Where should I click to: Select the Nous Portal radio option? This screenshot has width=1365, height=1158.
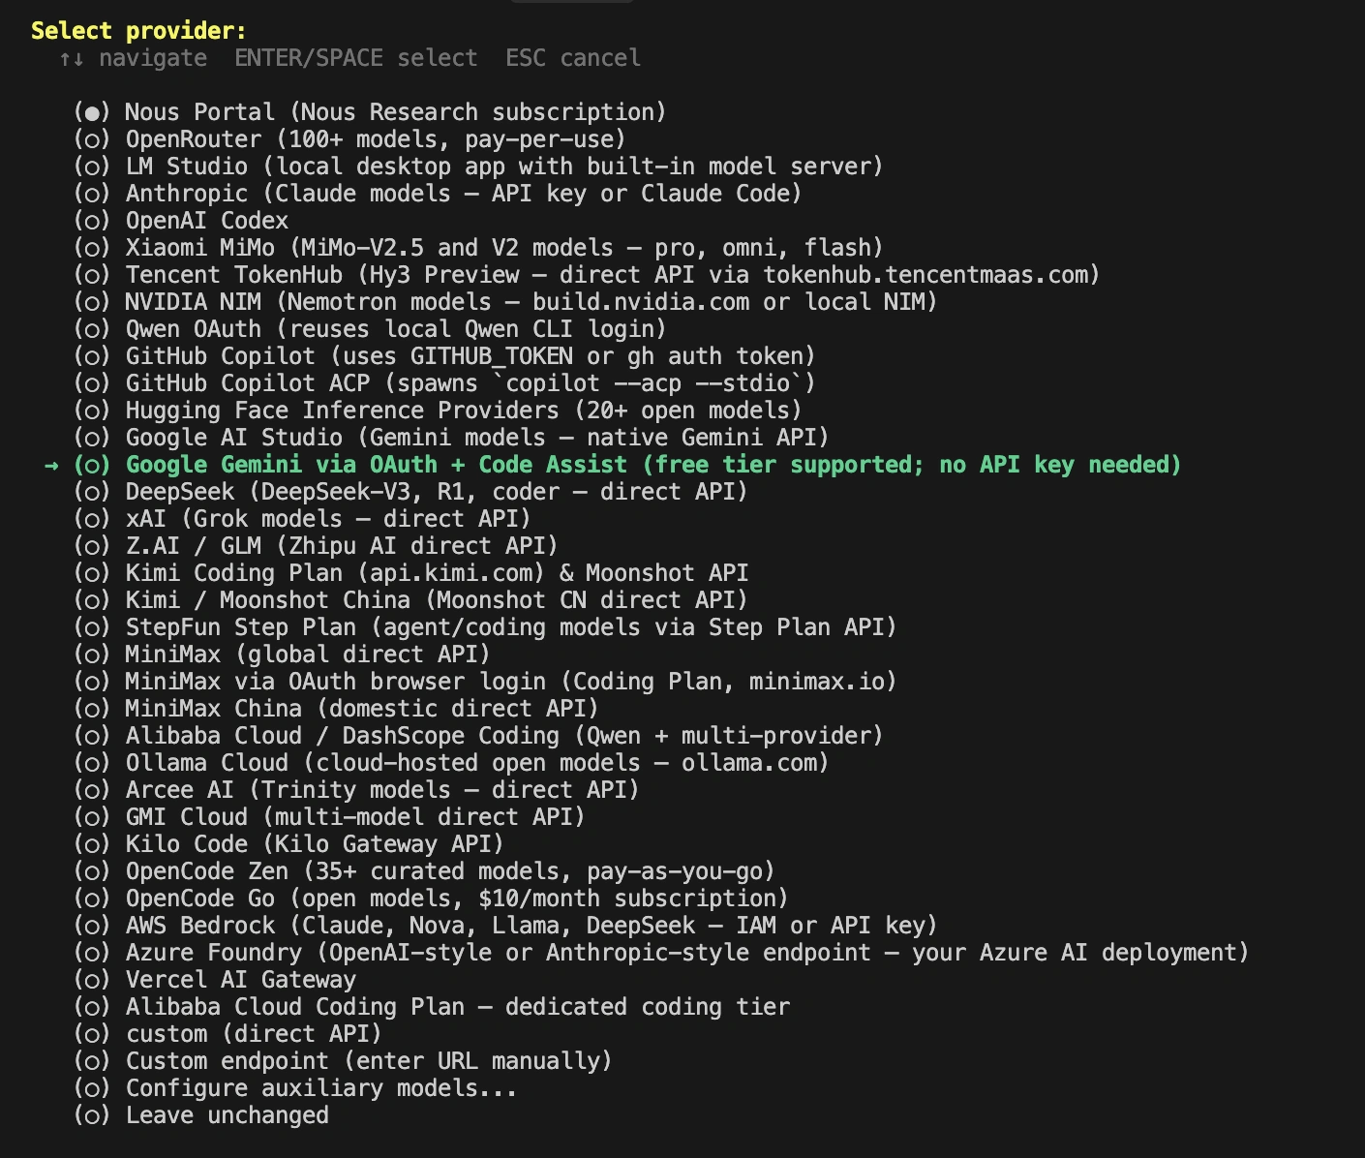(371, 112)
